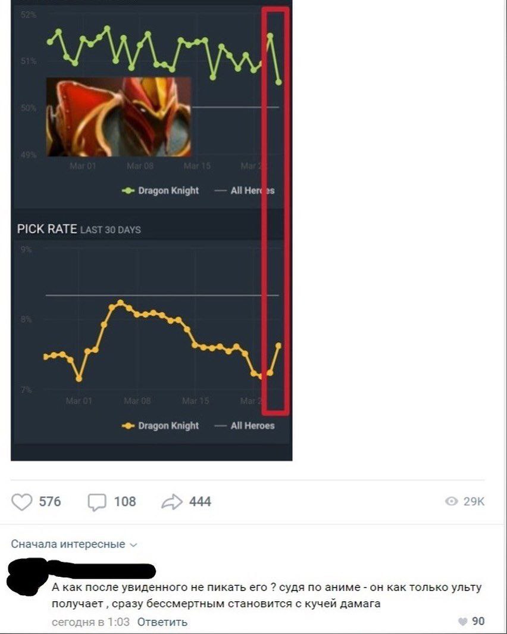Click the chevron next to Сначала интересные
Image resolution: width=507 pixels, height=634 pixels.
click(x=133, y=545)
